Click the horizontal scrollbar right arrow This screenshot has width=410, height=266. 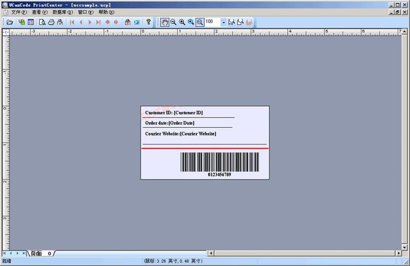(398, 253)
